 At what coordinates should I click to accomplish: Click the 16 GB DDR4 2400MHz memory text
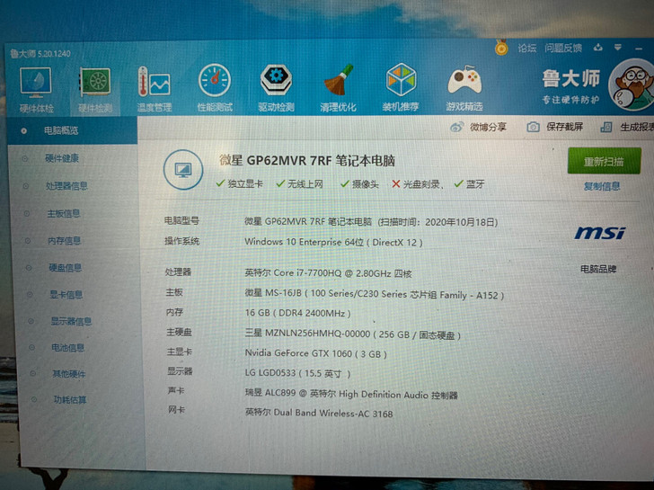(x=298, y=313)
